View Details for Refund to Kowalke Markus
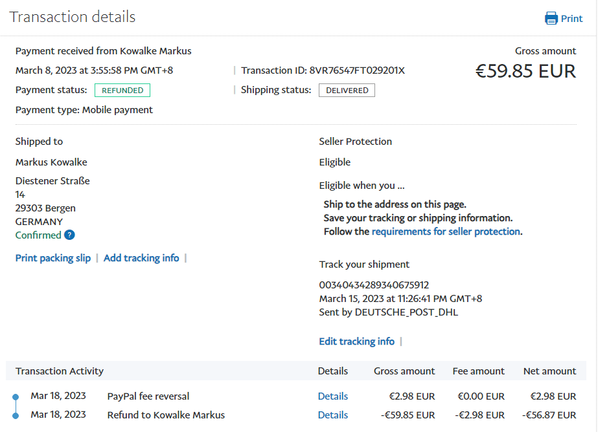598x432 pixels. click(332, 415)
